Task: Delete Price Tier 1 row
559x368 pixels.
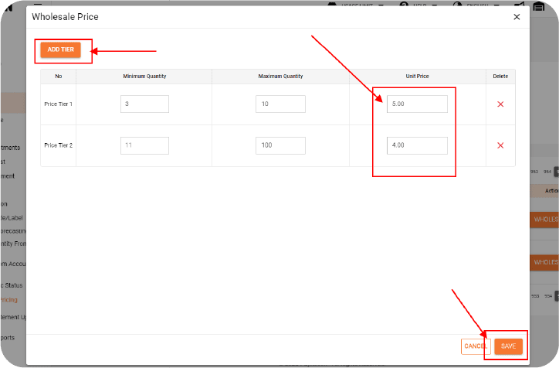Action: tap(500, 104)
